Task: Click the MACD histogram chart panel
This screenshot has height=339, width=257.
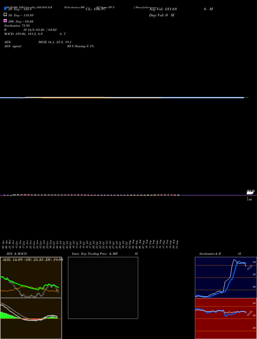Action: (31, 318)
